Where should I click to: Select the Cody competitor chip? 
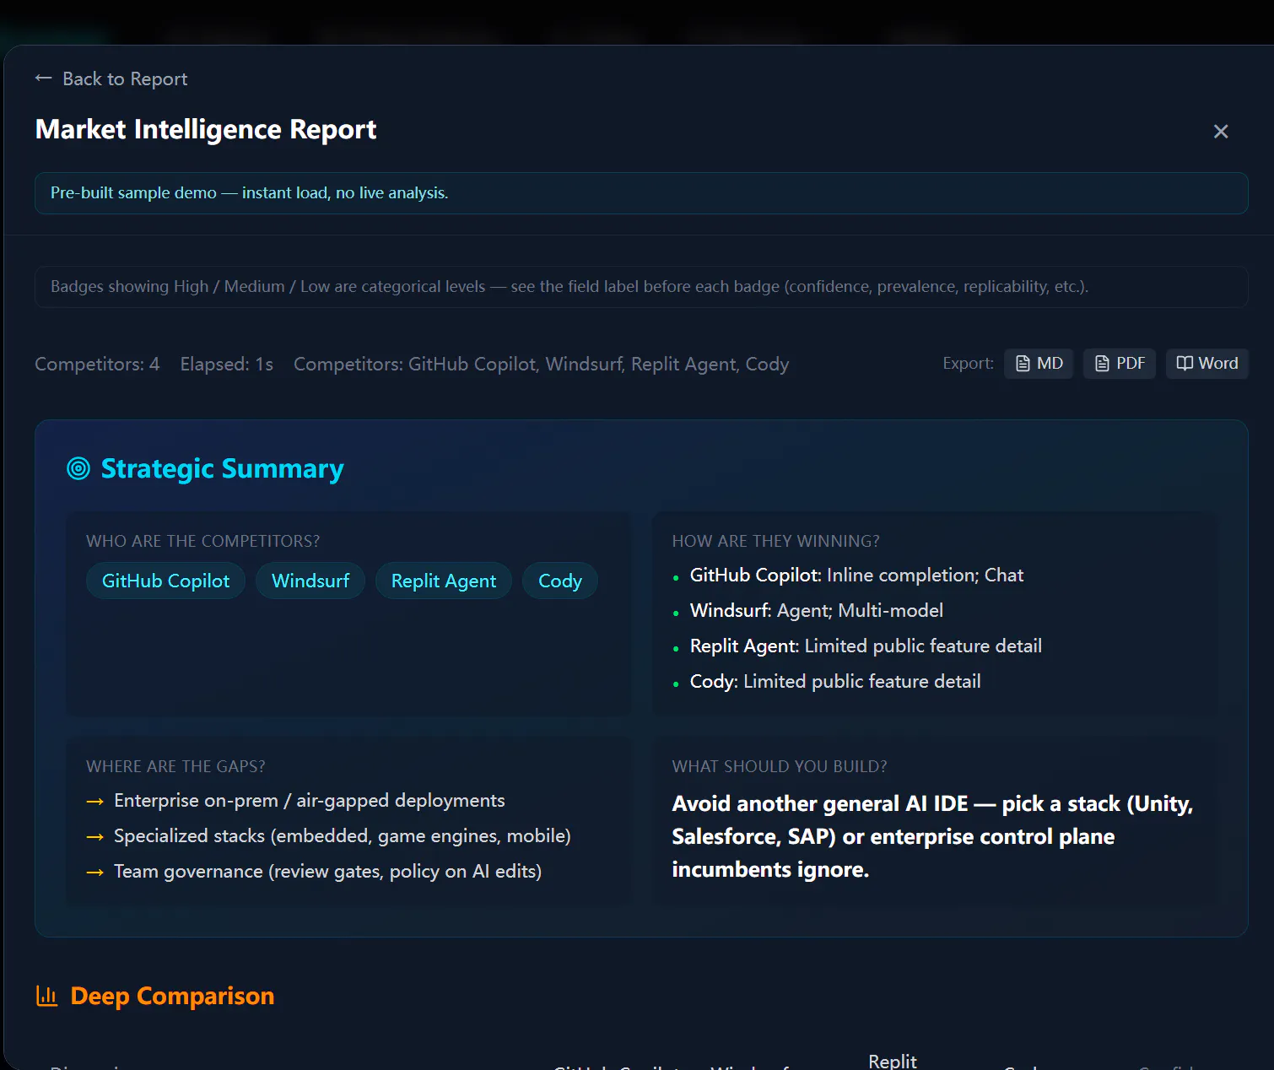pos(560,581)
